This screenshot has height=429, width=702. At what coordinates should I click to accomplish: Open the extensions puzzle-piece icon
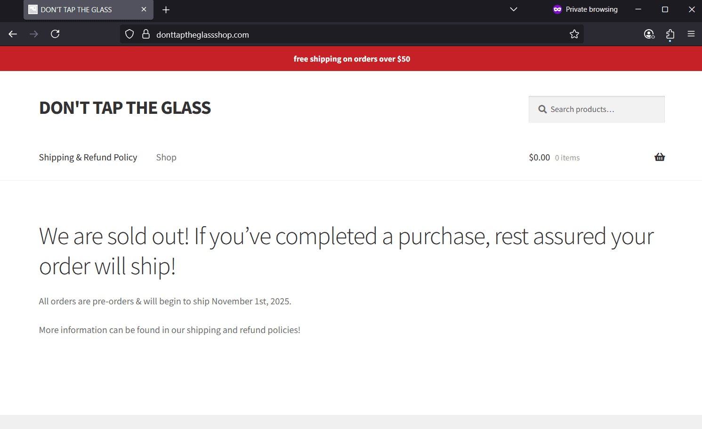point(670,34)
